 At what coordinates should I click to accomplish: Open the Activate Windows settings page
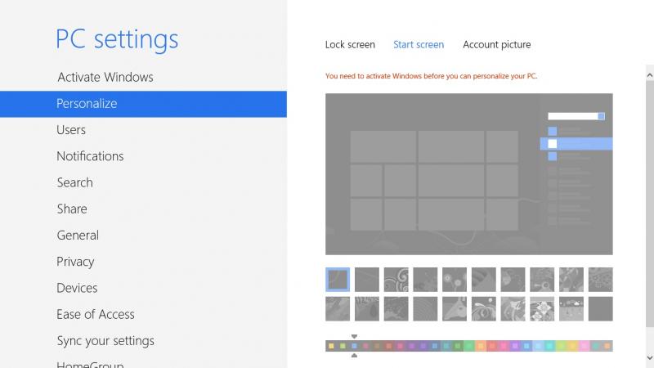click(105, 77)
